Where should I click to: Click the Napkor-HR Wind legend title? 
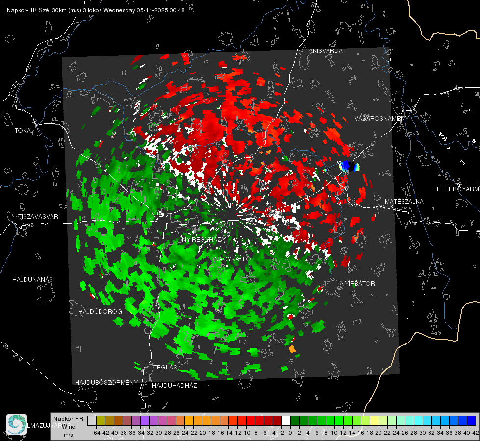68,423
